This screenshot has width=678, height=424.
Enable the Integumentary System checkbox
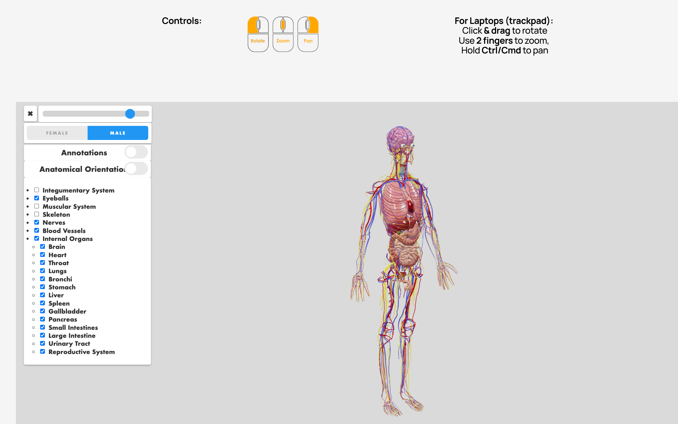(x=37, y=190)
